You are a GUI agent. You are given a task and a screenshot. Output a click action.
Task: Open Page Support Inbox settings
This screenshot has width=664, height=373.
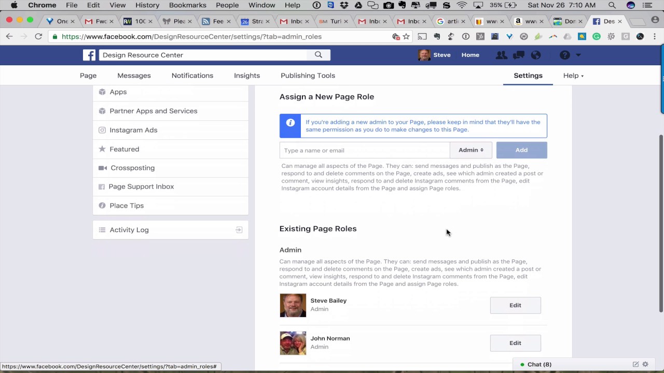click(171, 187)
